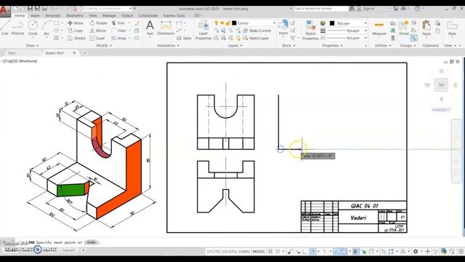The height and width of the screenshot is (262, 465).
Task: Expand the Modify panel
Action: click(x=104, y=45)
